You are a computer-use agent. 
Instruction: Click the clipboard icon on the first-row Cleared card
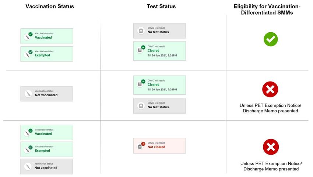pyautogui.click(x=140, y=50)
